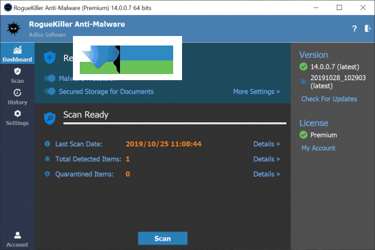Toggle Secured Storage for Documents switch
This screenshot has height=250, width=375.
click(50, 91)
